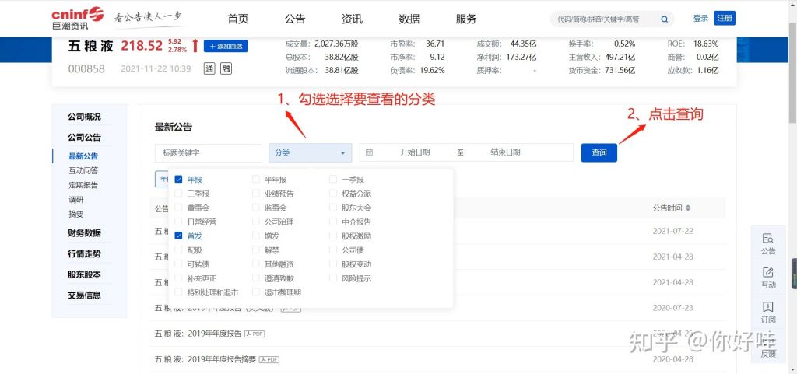This screenshot has width=797, height=374.
Task: Check the 公司治理 checkbox
Action: (x=255, y=222)
